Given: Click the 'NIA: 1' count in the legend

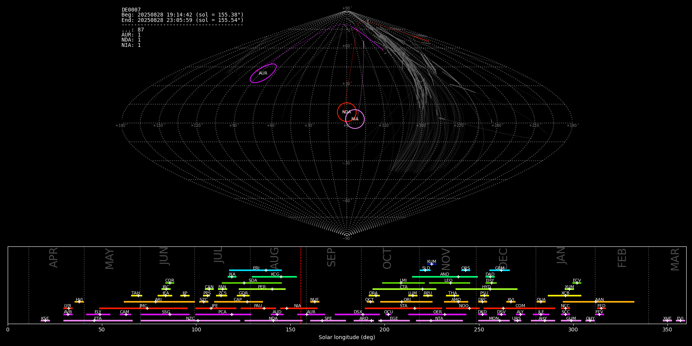Looking at the screenshot, I should coord(131,45).
